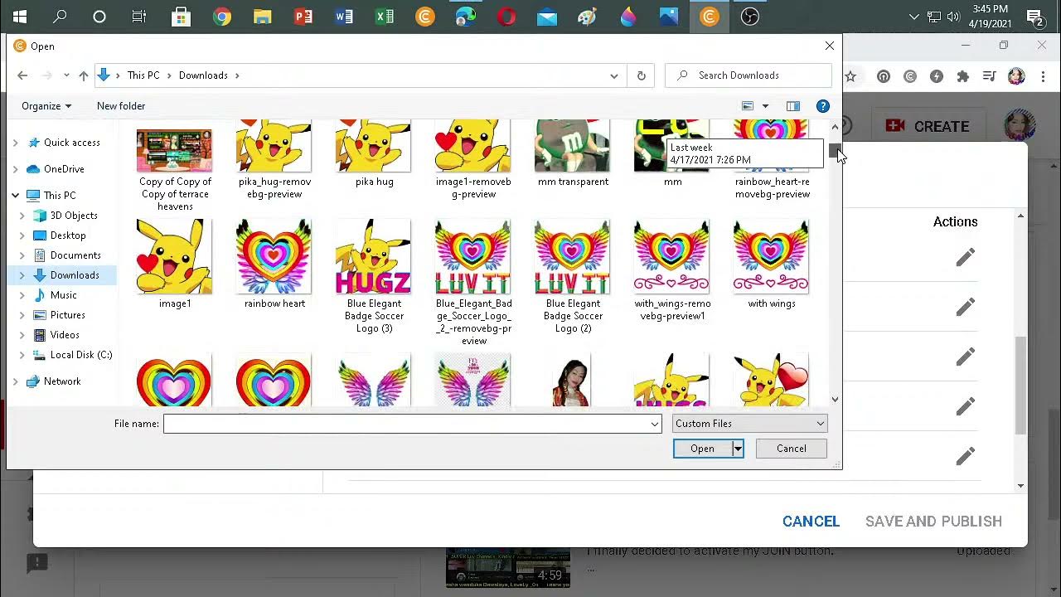Image resolution: width=1061 pixels, height=597 pixels.
Task: Open the recent locations dropdown arrow
Action: (x=66, y=75)
